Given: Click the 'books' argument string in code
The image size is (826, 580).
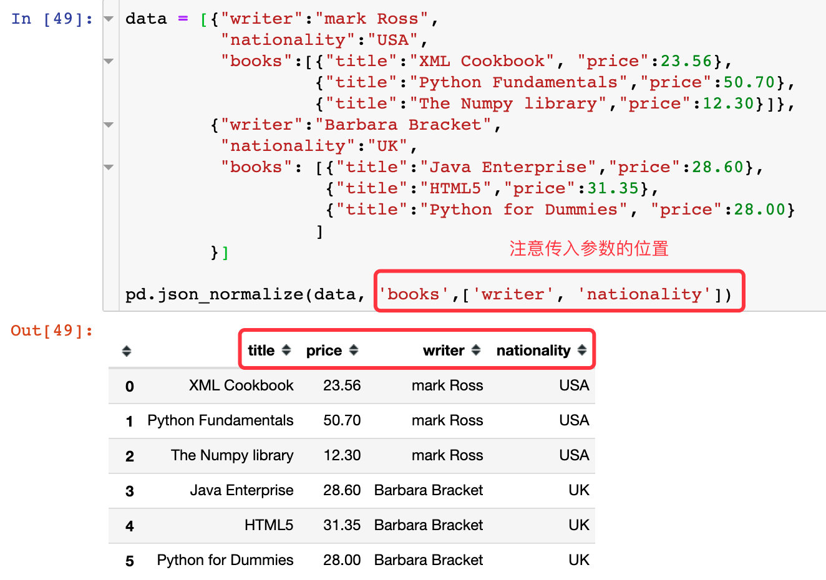Looking at the screenshot, I should tap(414, 294).
